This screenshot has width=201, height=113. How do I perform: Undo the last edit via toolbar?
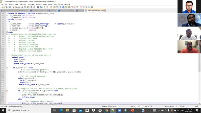coord(31,7)
